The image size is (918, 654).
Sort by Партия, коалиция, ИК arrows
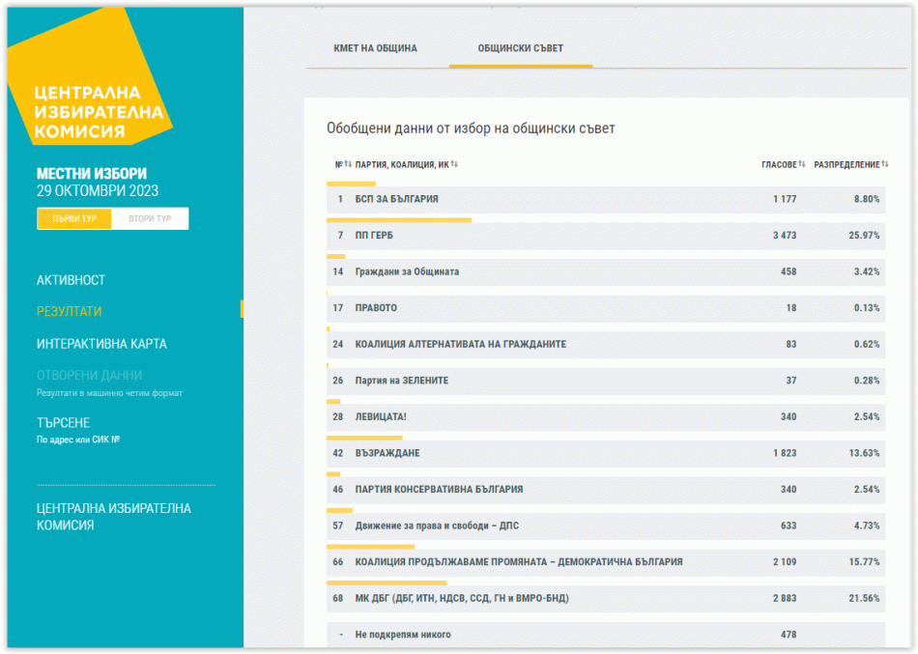pos(454,164)
